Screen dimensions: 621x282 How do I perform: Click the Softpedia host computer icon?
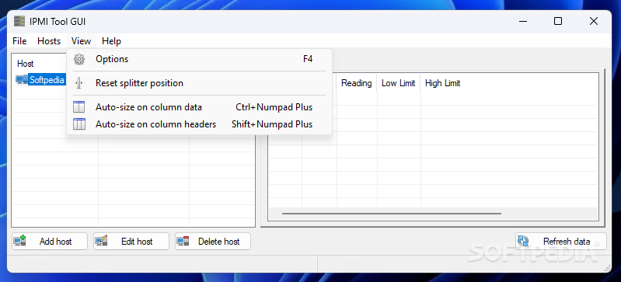[22, 79]
